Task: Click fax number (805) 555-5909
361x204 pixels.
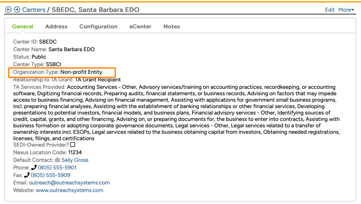Action: coord(50,175)
